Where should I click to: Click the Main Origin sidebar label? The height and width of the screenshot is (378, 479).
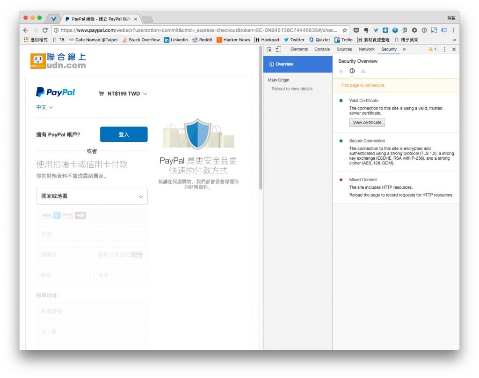(x=279, y=80)
